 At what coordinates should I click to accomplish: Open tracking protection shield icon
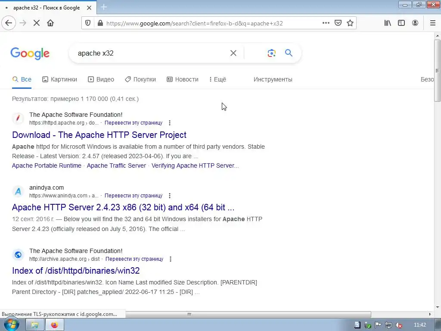[88, 23]
